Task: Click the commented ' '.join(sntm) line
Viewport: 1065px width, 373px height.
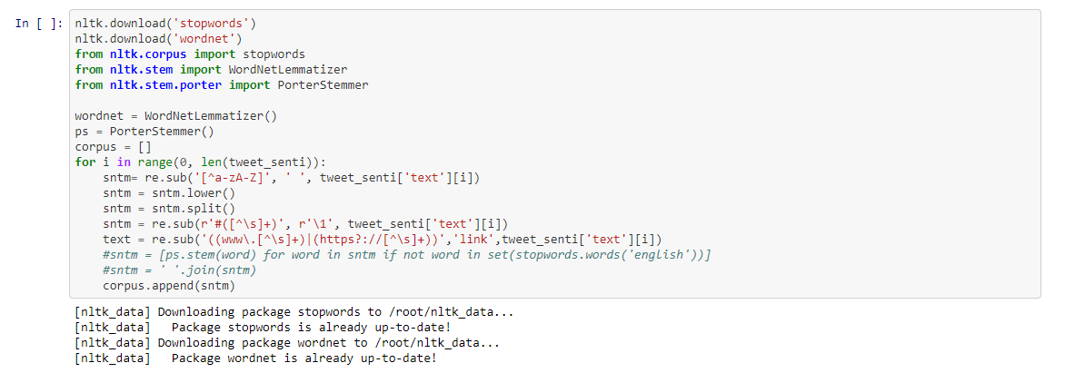Action: [184, 271]
